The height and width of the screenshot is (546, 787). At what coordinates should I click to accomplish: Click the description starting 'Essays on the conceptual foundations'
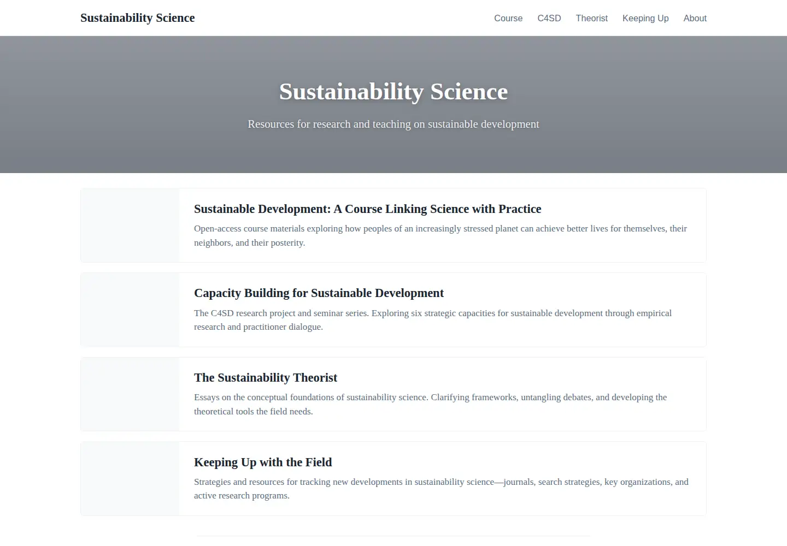[431, 404]
